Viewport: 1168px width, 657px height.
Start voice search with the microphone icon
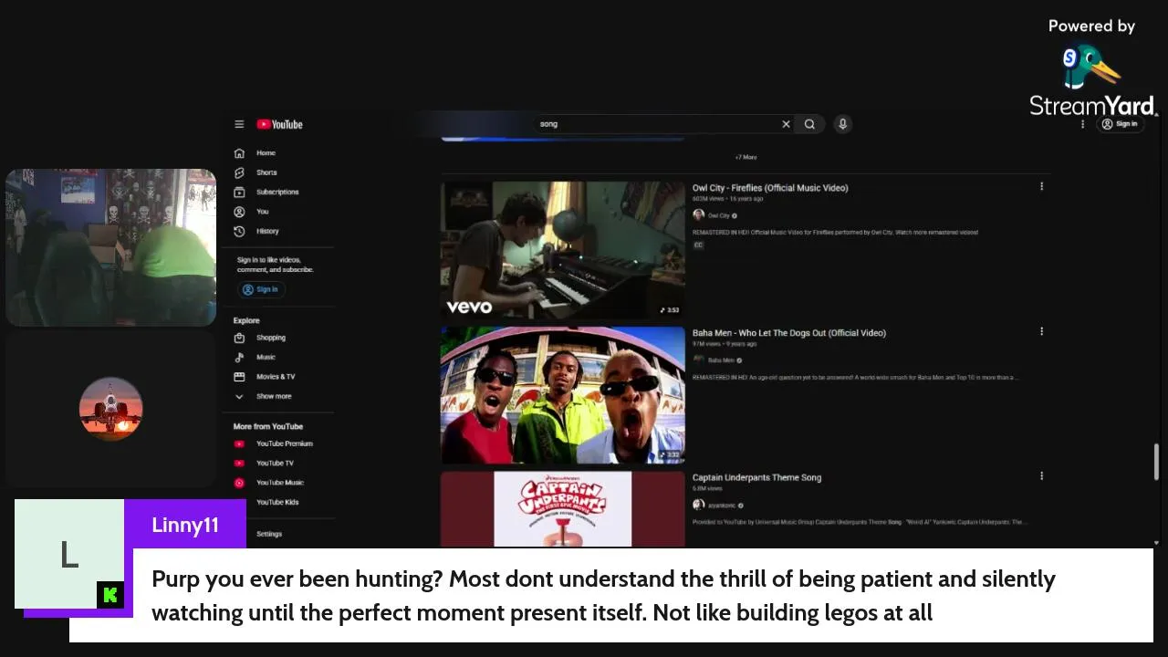coord(843,124)
